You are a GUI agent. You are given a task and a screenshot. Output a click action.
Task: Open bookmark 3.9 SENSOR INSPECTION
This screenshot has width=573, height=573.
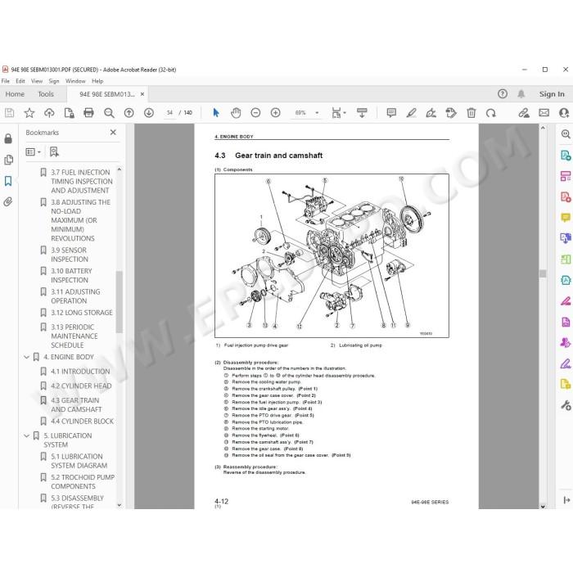click(70, 255)
